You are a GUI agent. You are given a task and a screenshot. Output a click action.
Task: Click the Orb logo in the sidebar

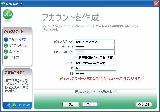8,14
